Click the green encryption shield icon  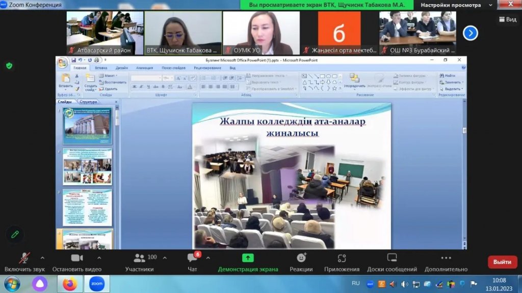[x=9, y=66]
